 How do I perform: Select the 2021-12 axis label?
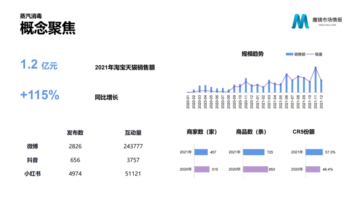(321, 102)
